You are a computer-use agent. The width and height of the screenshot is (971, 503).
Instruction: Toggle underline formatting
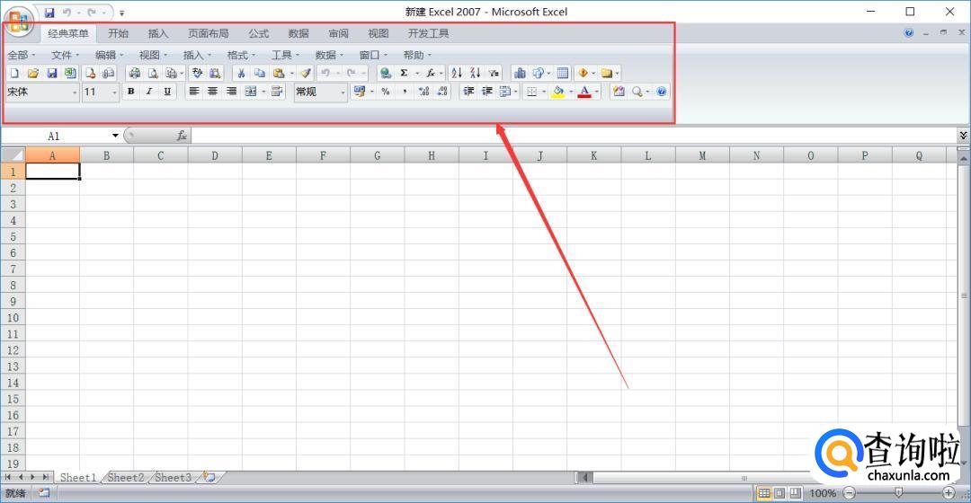click(167, 92)
